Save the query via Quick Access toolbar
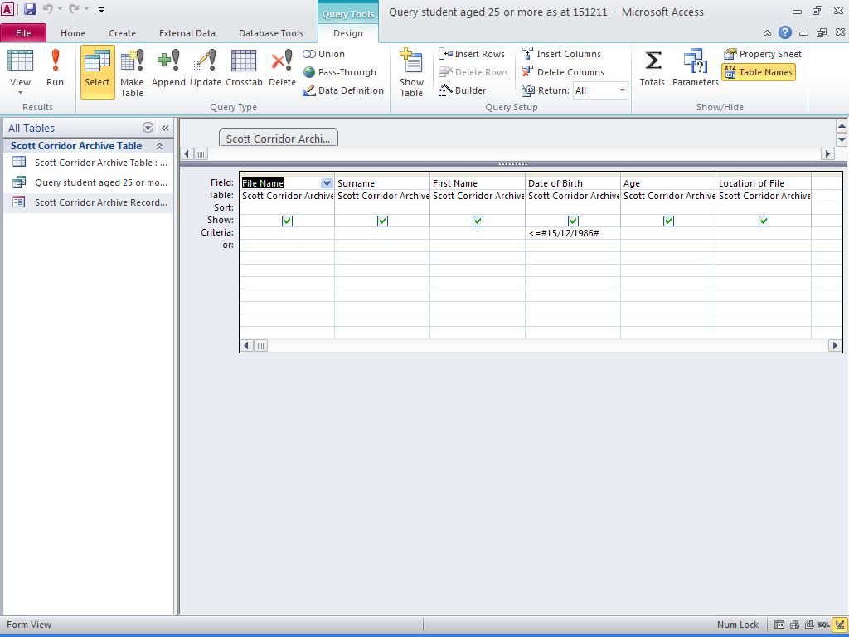The height and width of the screenshot is (637, 849). (30, 9)
